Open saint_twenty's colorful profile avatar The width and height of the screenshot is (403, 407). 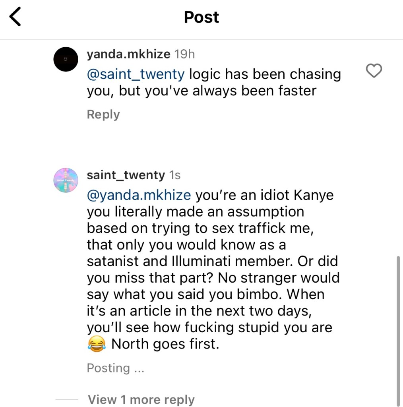(65, 180)
